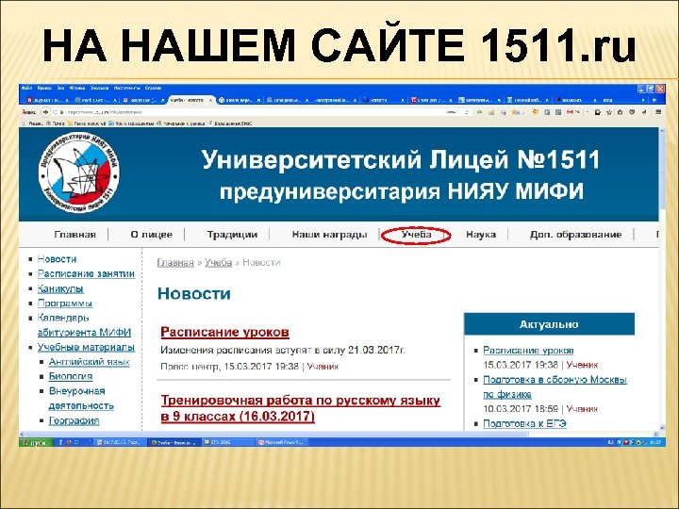Open Подготовка к ЕГЭ in Актуально
Image resolution: width=679 pixels, height=509 pixels.
pyautogui.click(x=524, y=424)
